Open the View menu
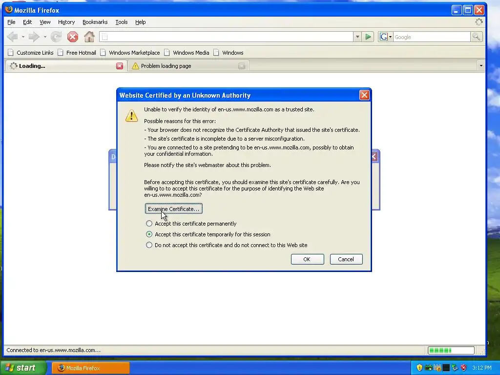 pos(45,22)
